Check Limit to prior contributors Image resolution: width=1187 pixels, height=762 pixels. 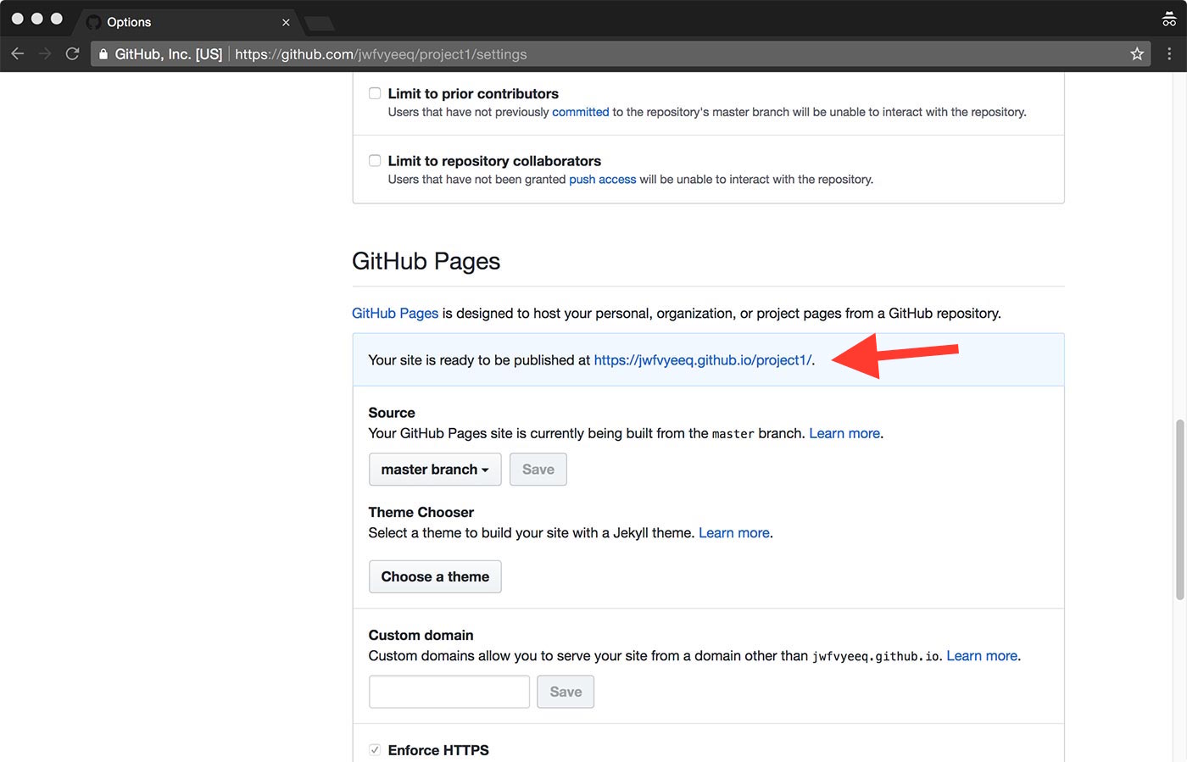(x=375, y=93)
